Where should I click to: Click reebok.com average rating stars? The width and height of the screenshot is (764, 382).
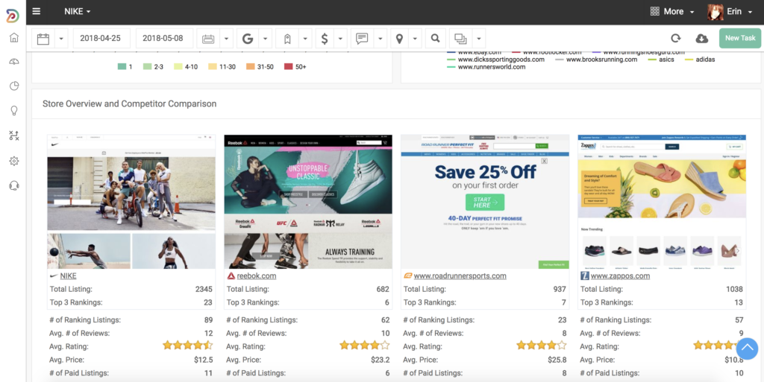point(364,346)
